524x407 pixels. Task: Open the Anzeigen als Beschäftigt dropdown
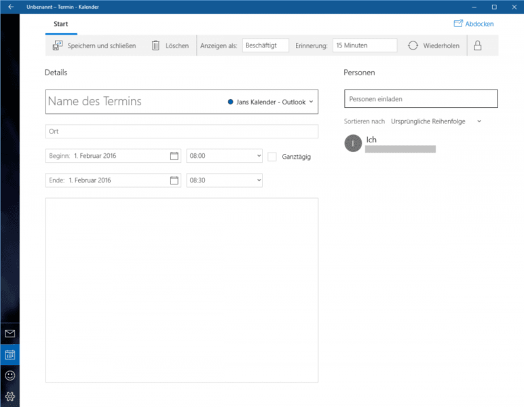click(265, 45)
